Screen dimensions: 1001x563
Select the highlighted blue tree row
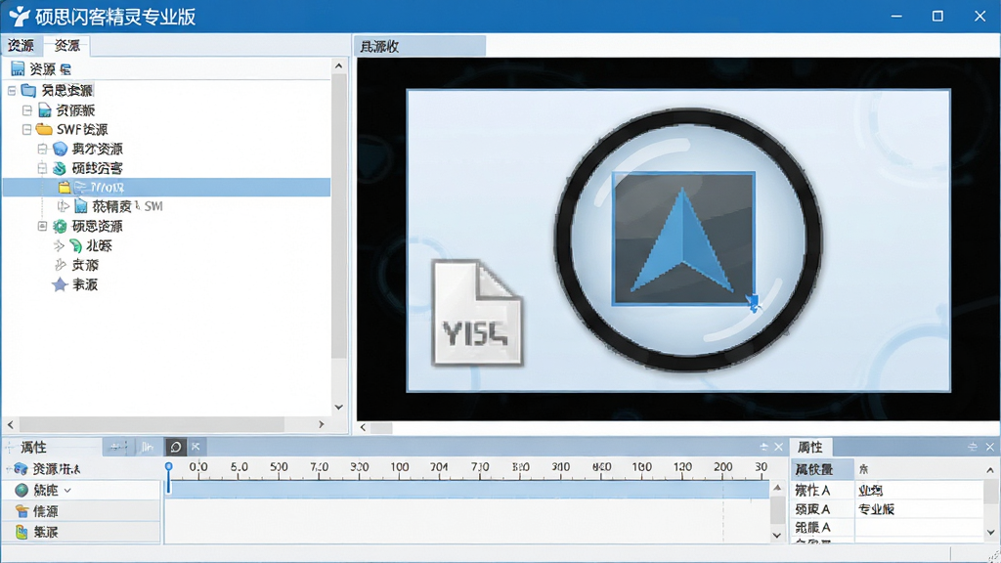click(x=166, y=188)
